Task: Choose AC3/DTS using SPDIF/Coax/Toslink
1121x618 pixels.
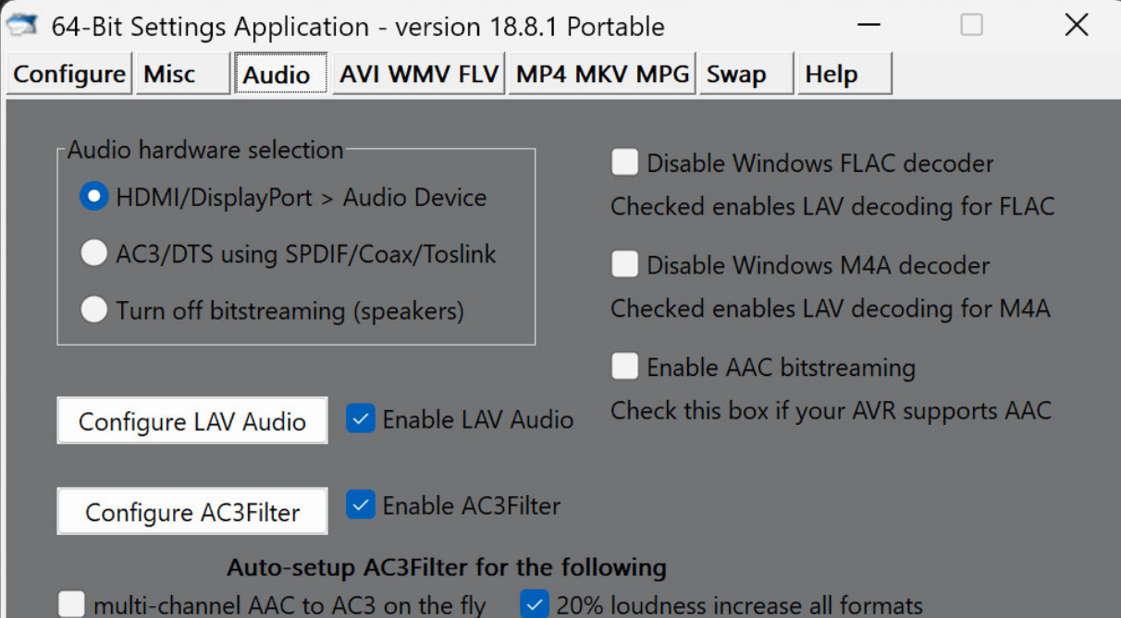Action: (93, 254)
